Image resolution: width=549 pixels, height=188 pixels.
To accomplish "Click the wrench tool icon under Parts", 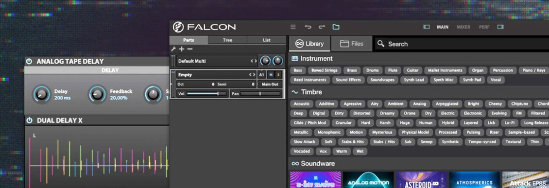I will click(173, 50).
